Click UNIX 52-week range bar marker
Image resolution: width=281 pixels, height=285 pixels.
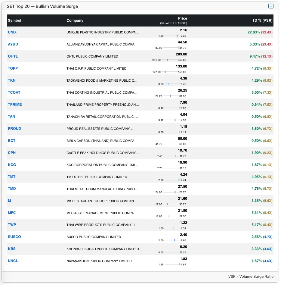pyautogui.click(x=177, y=36)
